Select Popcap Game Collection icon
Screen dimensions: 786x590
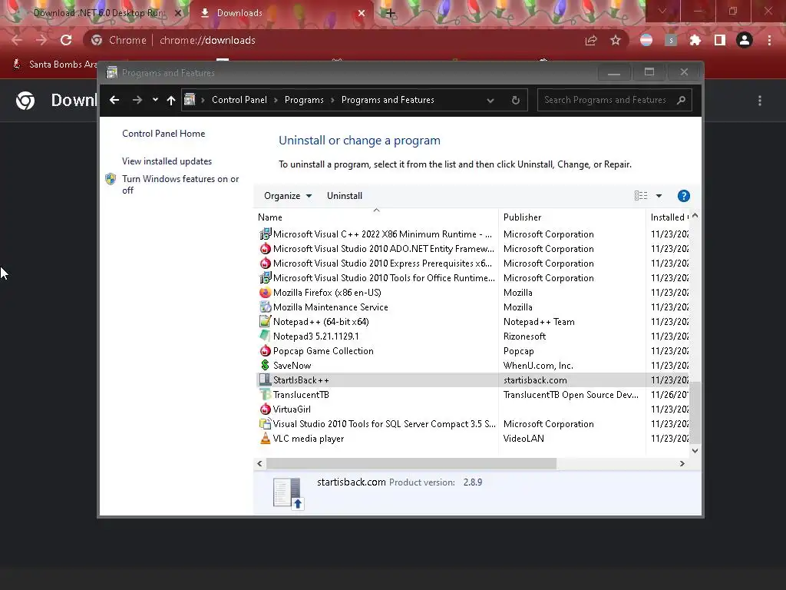265,350
